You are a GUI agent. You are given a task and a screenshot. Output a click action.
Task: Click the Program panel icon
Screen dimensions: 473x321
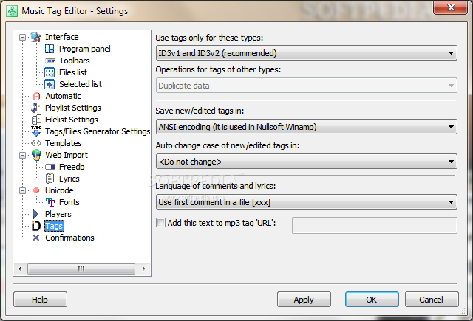(50, 49)
